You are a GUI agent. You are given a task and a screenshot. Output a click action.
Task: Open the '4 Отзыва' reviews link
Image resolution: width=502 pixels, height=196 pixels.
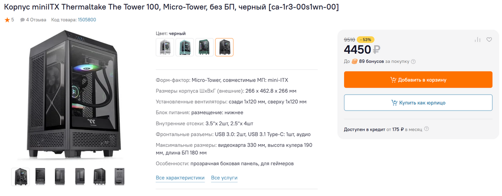36,20
